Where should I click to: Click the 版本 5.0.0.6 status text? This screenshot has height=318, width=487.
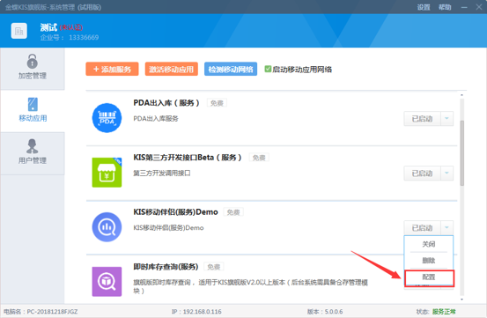pos(325,312)
